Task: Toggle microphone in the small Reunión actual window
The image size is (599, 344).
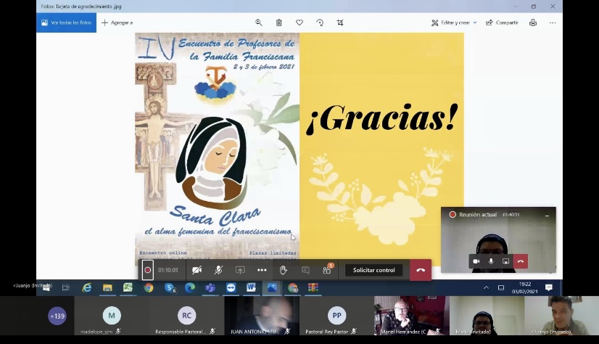Action: tap(491, 261)
